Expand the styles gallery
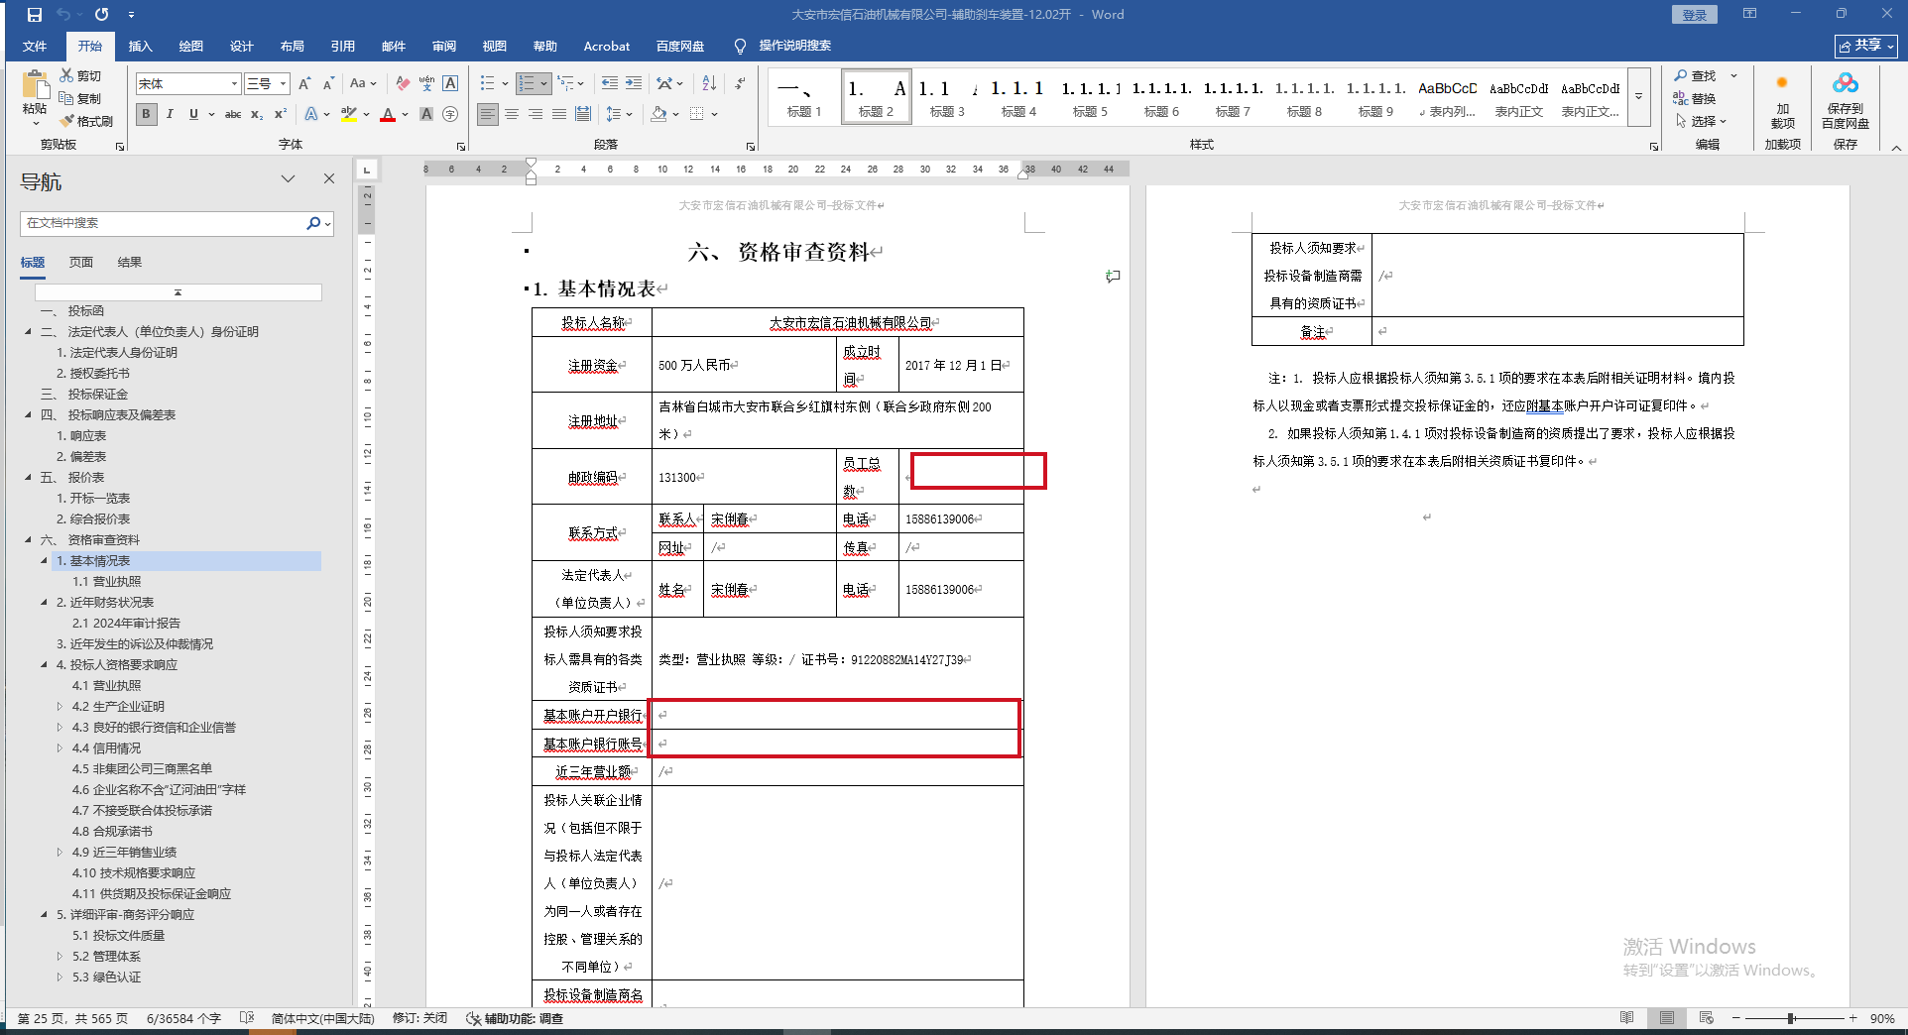Image resolution: width=1908 pixels, height=1035 pixels. point(1638,96)
